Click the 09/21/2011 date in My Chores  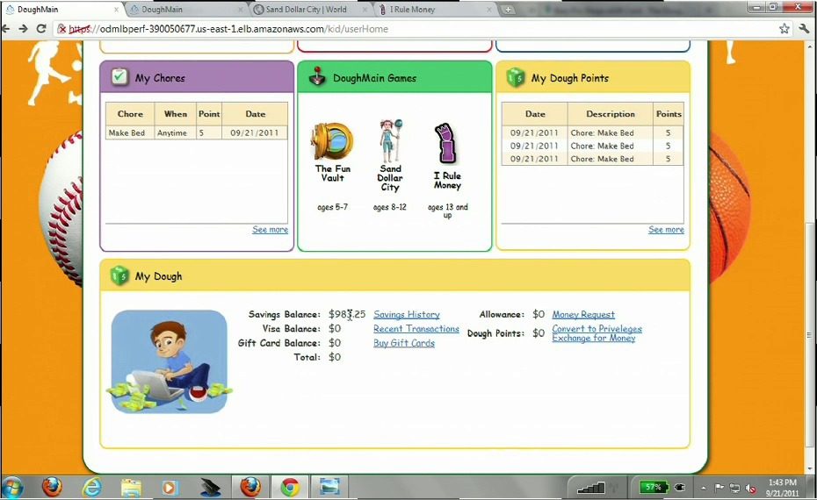click(254, 132)
